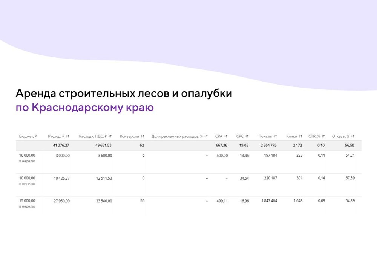Select bounce rate cell 67,59
The image size is (377, 265).
click(x=350, y=178)
